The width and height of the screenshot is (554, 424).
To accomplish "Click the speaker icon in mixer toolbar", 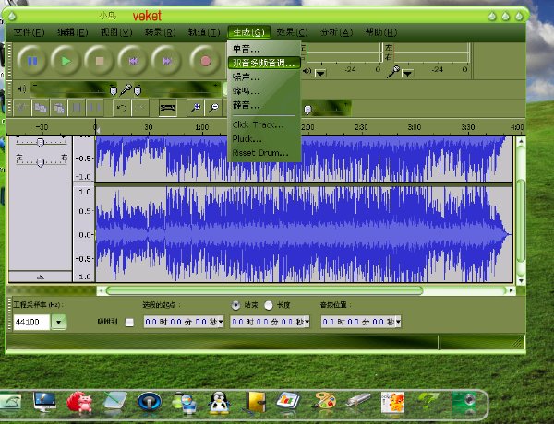I will 22,89.
